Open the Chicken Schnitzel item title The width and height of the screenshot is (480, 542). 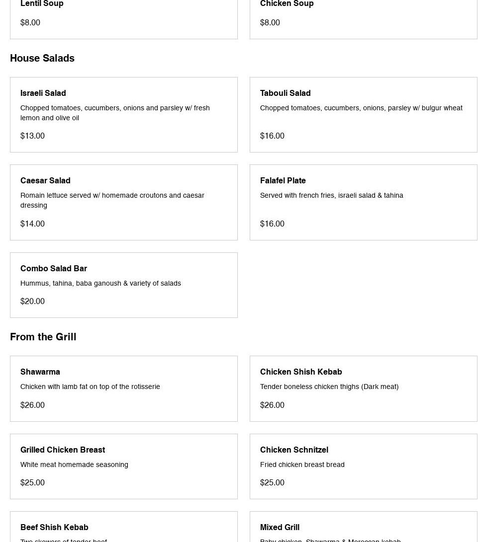click(x=294, y=450)
